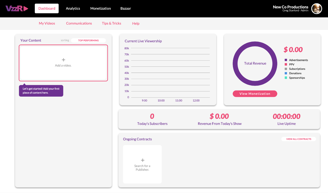Click the 40k axis label

click(x=127, y=73)
